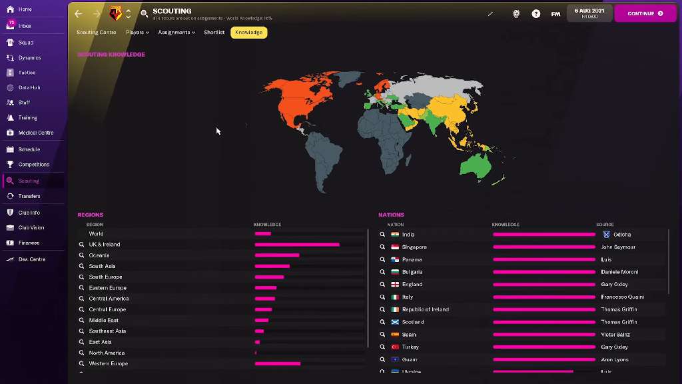The height and width of the screenshot is (384, 682).
Task: Open the help question mark icon
Action: [535, 14]
